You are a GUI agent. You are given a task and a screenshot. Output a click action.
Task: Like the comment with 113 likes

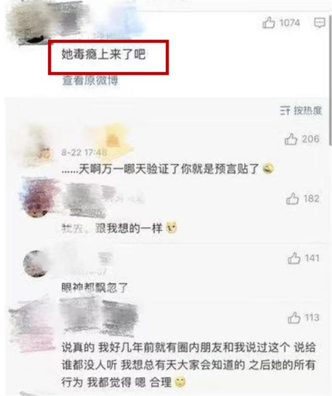click(x=294, y=318)
